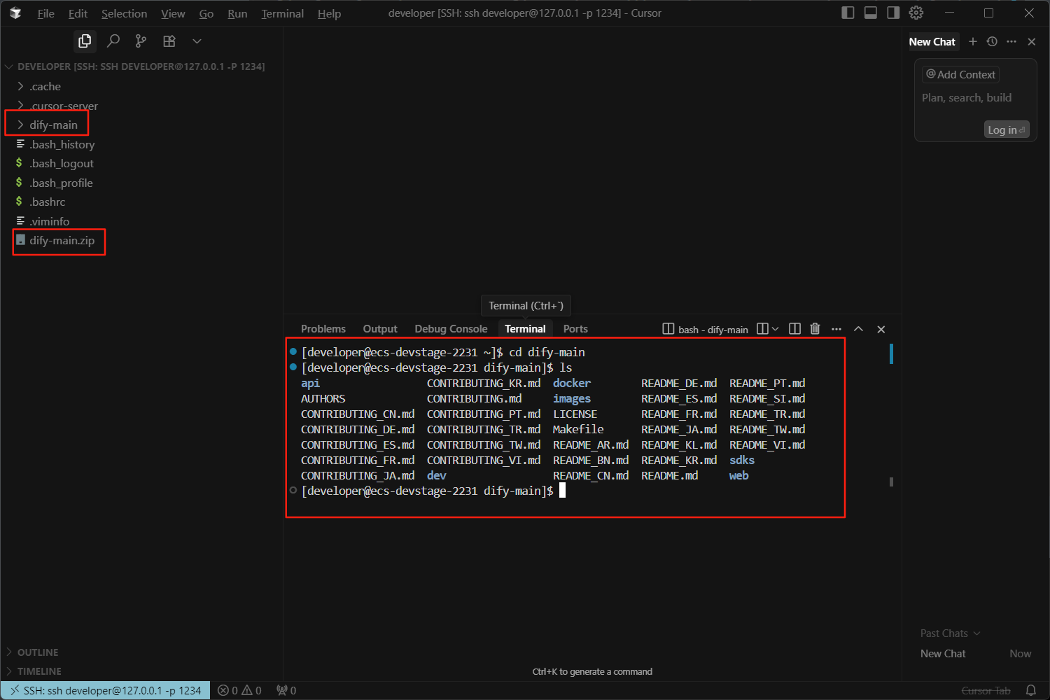The image size is (1050, 700).
Task: Open the Extensions view icon
Action: (x=169, y=41)
